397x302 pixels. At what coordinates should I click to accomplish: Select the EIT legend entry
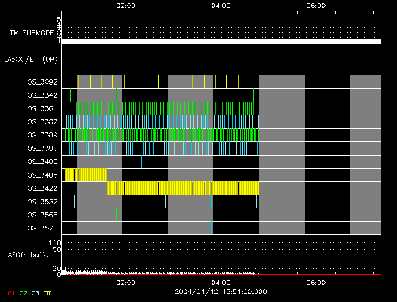[x=48, y=293]
